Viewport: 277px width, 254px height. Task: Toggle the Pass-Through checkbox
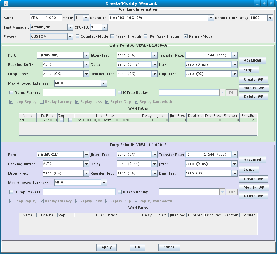(112, 36)
